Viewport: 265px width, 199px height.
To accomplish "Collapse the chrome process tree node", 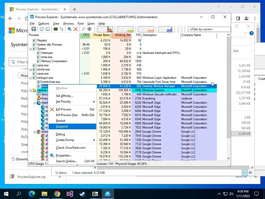I will [35, 132].
